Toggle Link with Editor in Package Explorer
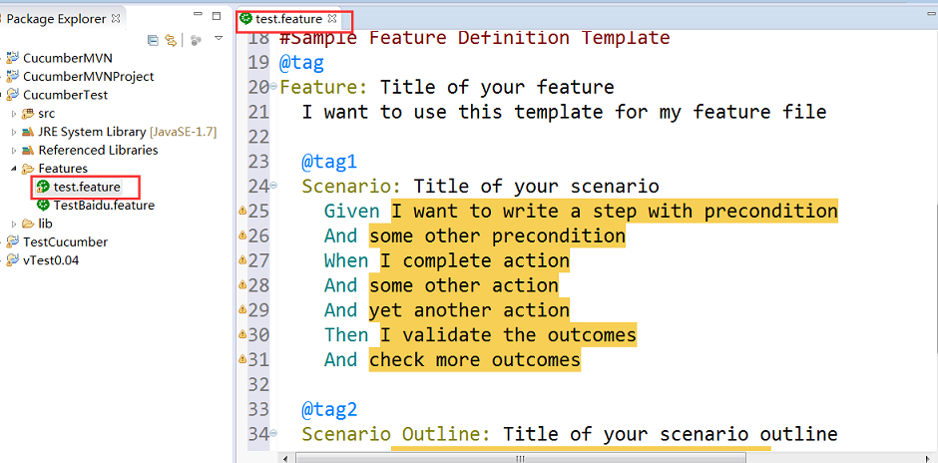Screen dimensions: 938x463 pos(171,40)
